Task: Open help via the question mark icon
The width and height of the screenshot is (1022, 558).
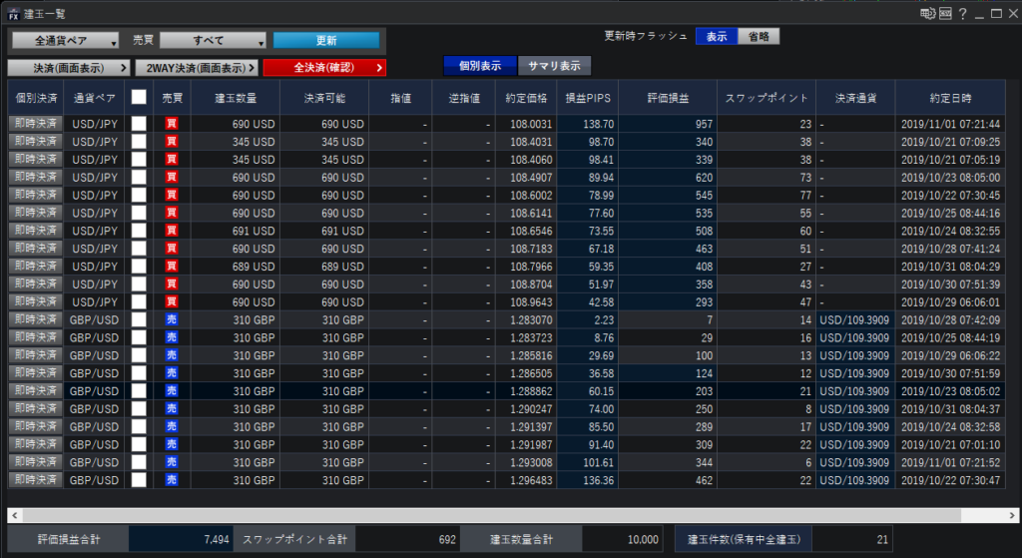Action: coord(963,13)
